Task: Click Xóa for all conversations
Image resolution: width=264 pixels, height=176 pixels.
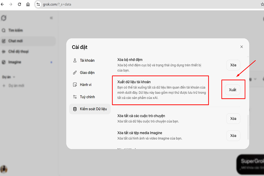Action: tap(233, 119)
